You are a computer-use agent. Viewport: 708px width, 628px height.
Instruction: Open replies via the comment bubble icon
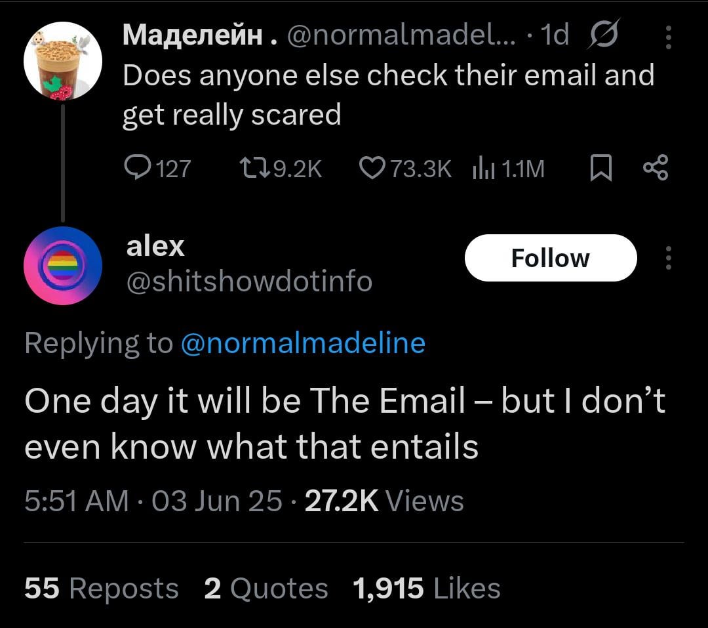(137, 168)
